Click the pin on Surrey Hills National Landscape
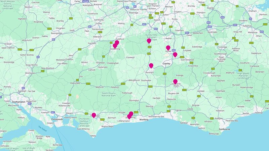 click(149, 41)
